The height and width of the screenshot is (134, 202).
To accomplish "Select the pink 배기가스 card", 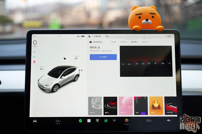I will 125,106.
